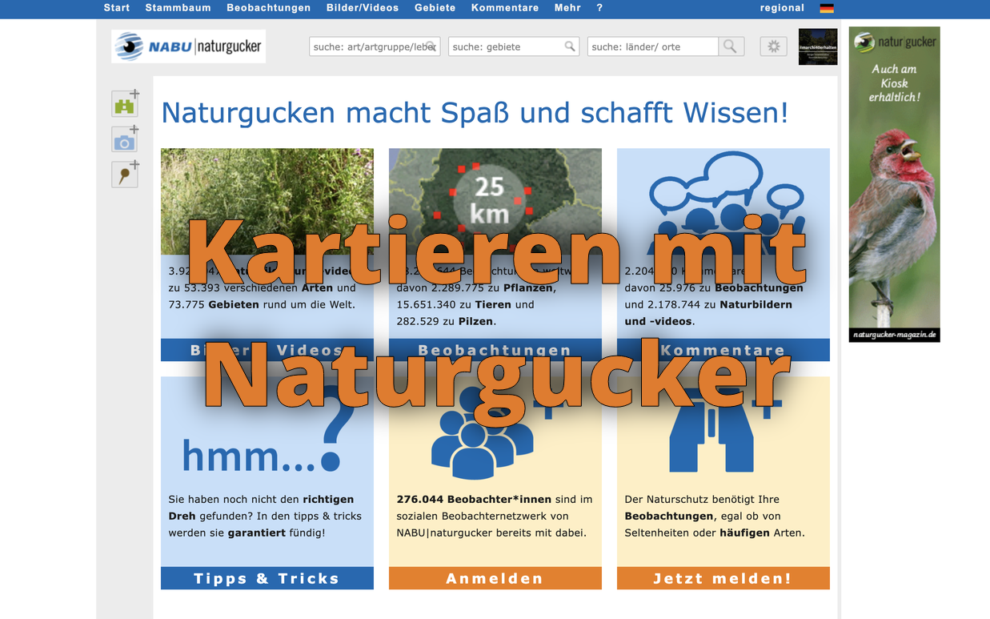Click the magnifier in gebiete search field
Screen dimensions: 990x619
point(570,46)
